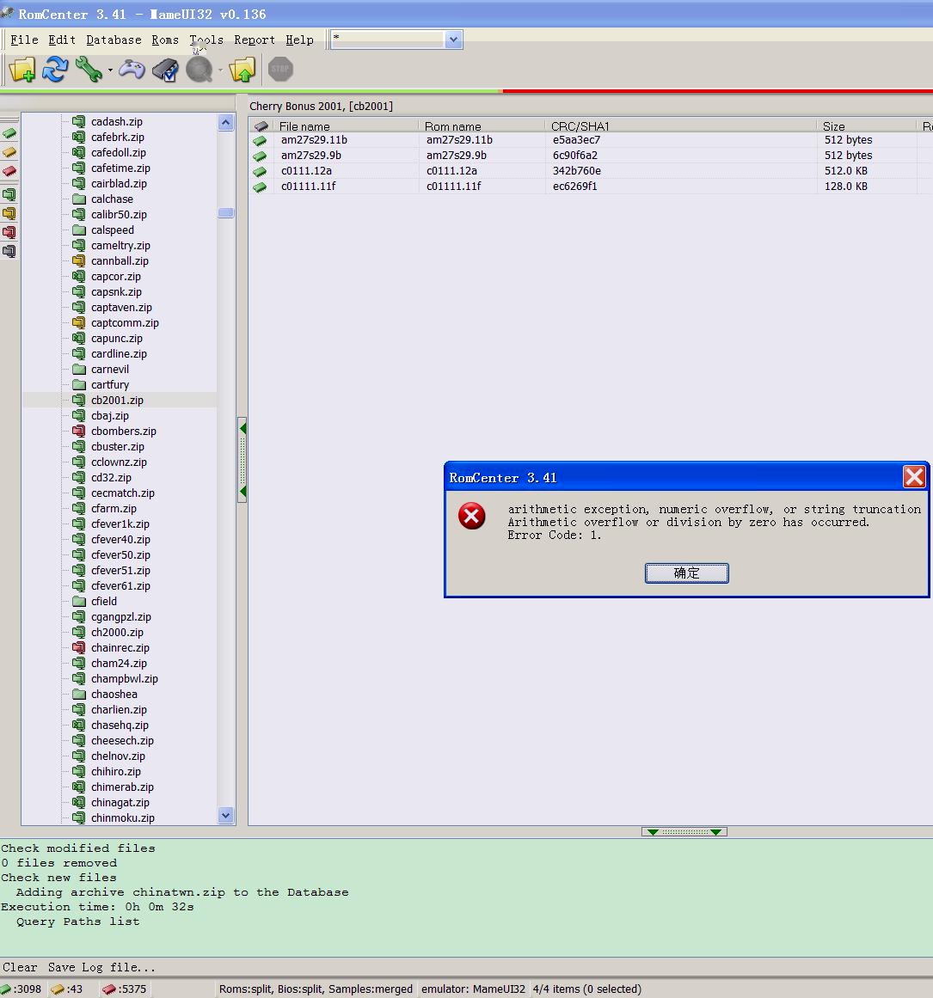Toggle the green romset filter in sidebar
The height and width of the screenshot is (998, 933).
pos(9,194)
